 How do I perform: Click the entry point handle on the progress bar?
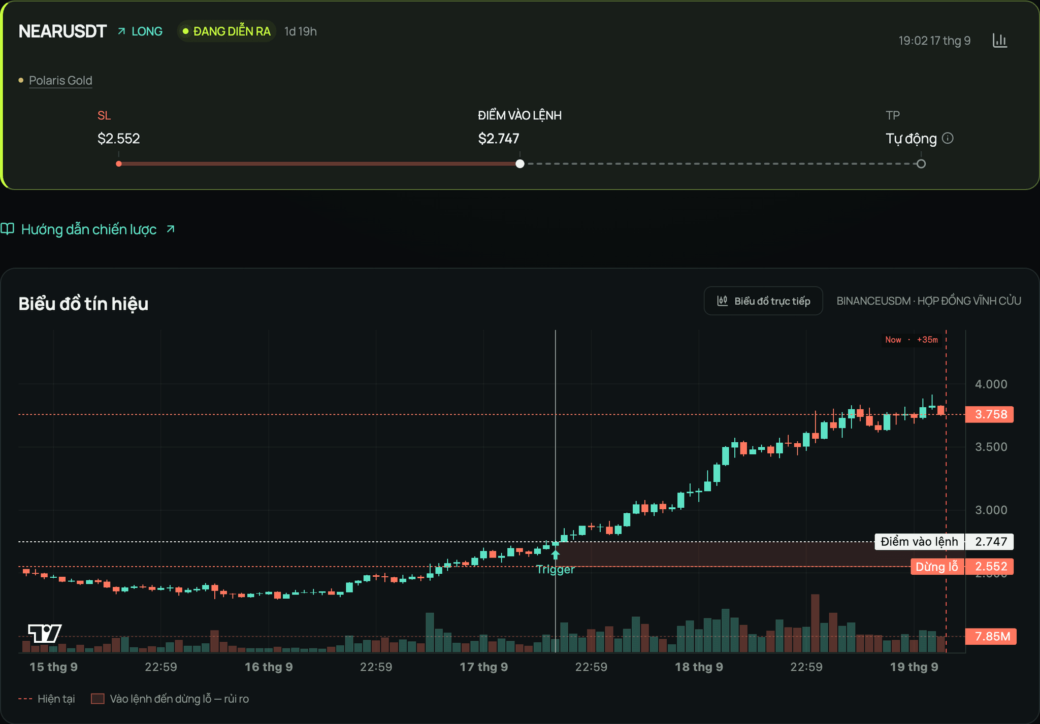pos(520,164)
